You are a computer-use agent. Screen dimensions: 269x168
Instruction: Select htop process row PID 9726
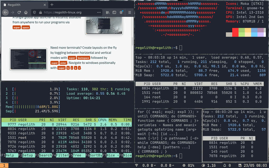(66, 146)
